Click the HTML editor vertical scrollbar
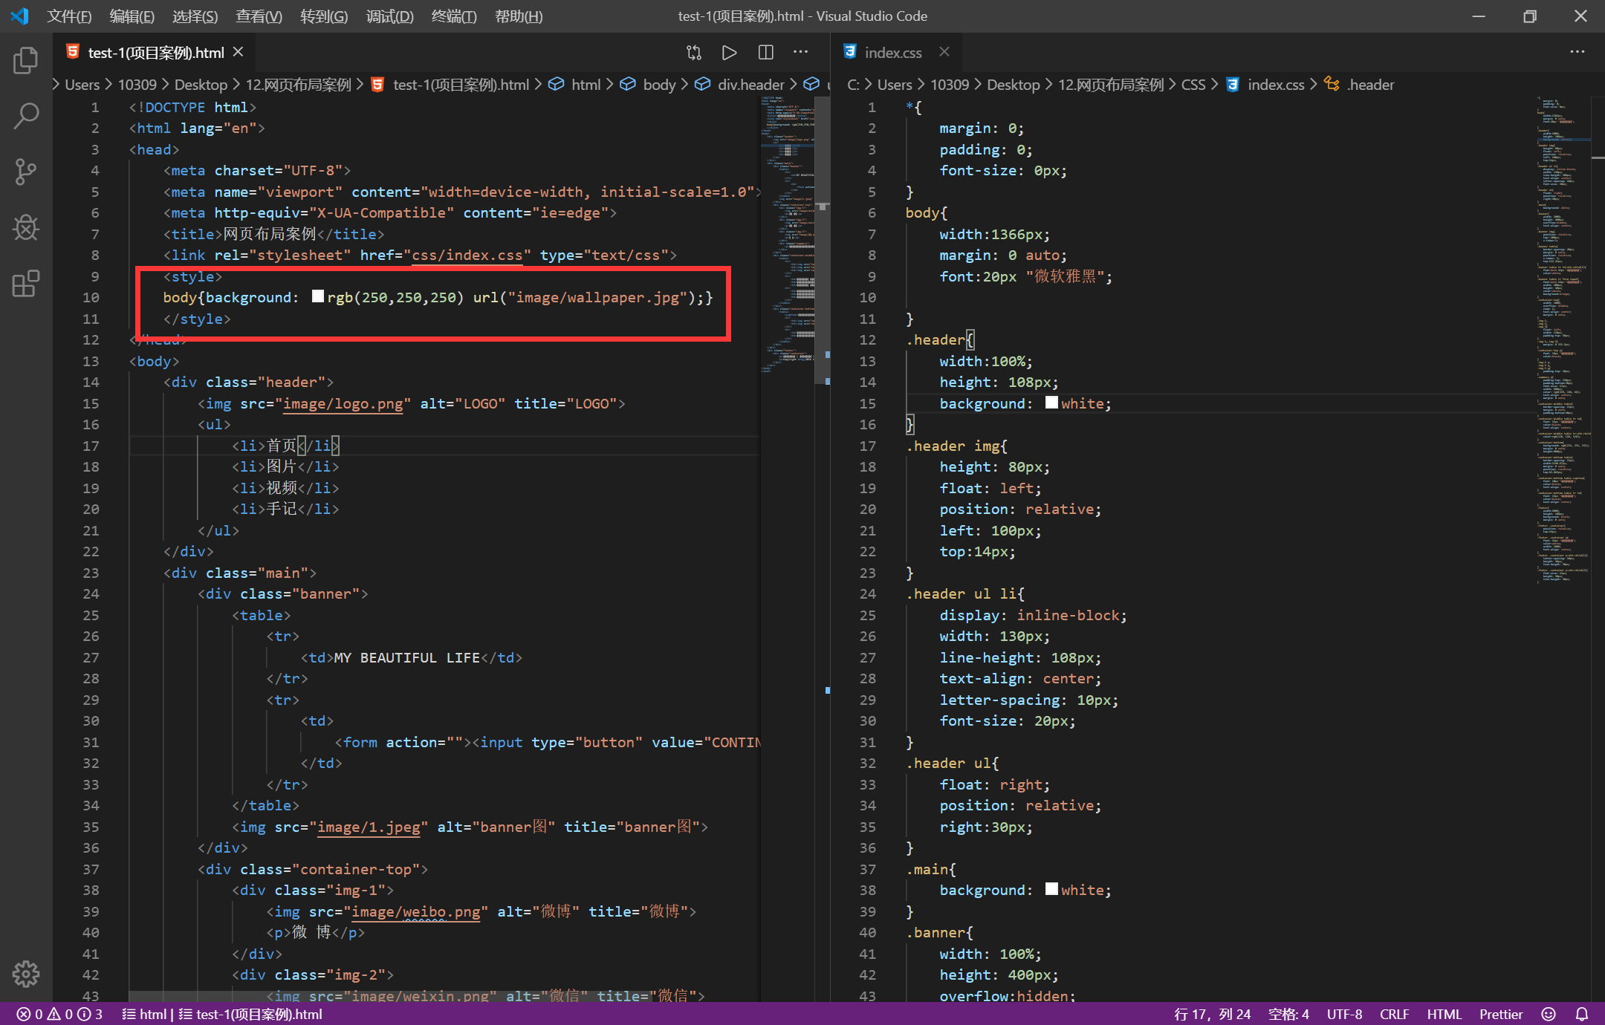Image resolution: width=1605 pixels, height=1025 pixels. (x=823, y=241)
